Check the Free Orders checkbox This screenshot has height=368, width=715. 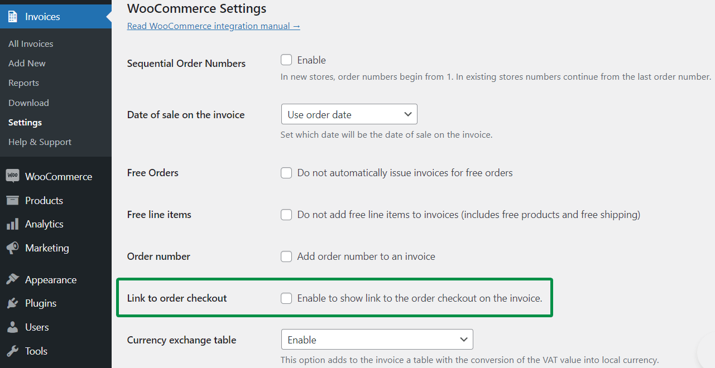tap(286, 173)
